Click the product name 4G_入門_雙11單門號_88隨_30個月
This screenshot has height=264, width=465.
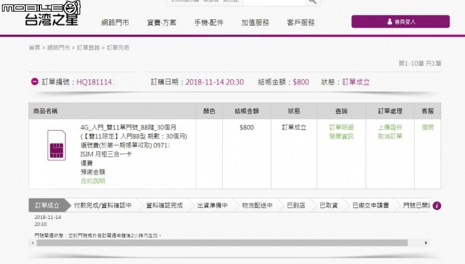tap(129, 127)
